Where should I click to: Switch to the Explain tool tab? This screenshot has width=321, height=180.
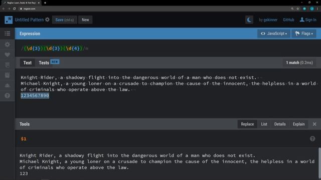(299, 124)
